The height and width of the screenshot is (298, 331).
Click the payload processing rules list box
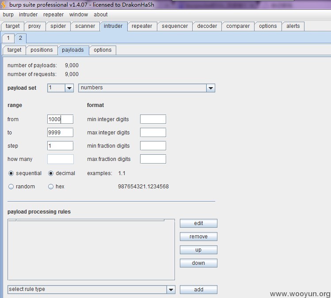click(91, 250)
